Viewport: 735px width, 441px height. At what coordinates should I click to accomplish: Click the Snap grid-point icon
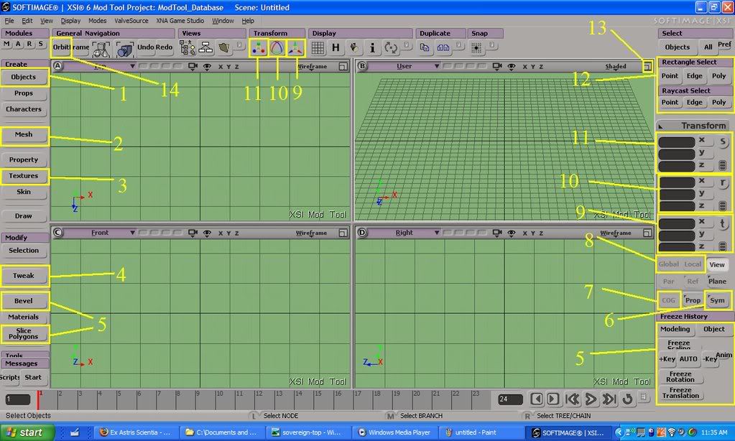point(476,48)
